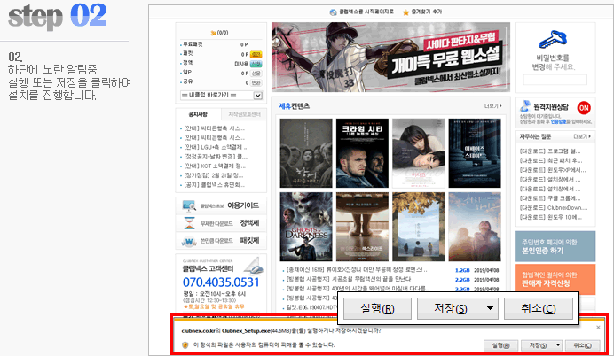The image size is (614, 356).
Task: Select the 저작권보호센터 tab
Action: (244, 114)
